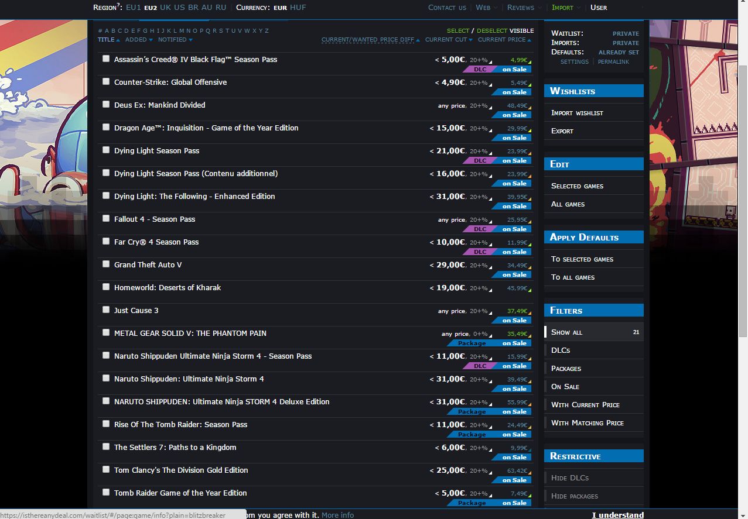
Task: Click Import wishlist link
Action: click(x=577, y=113)
